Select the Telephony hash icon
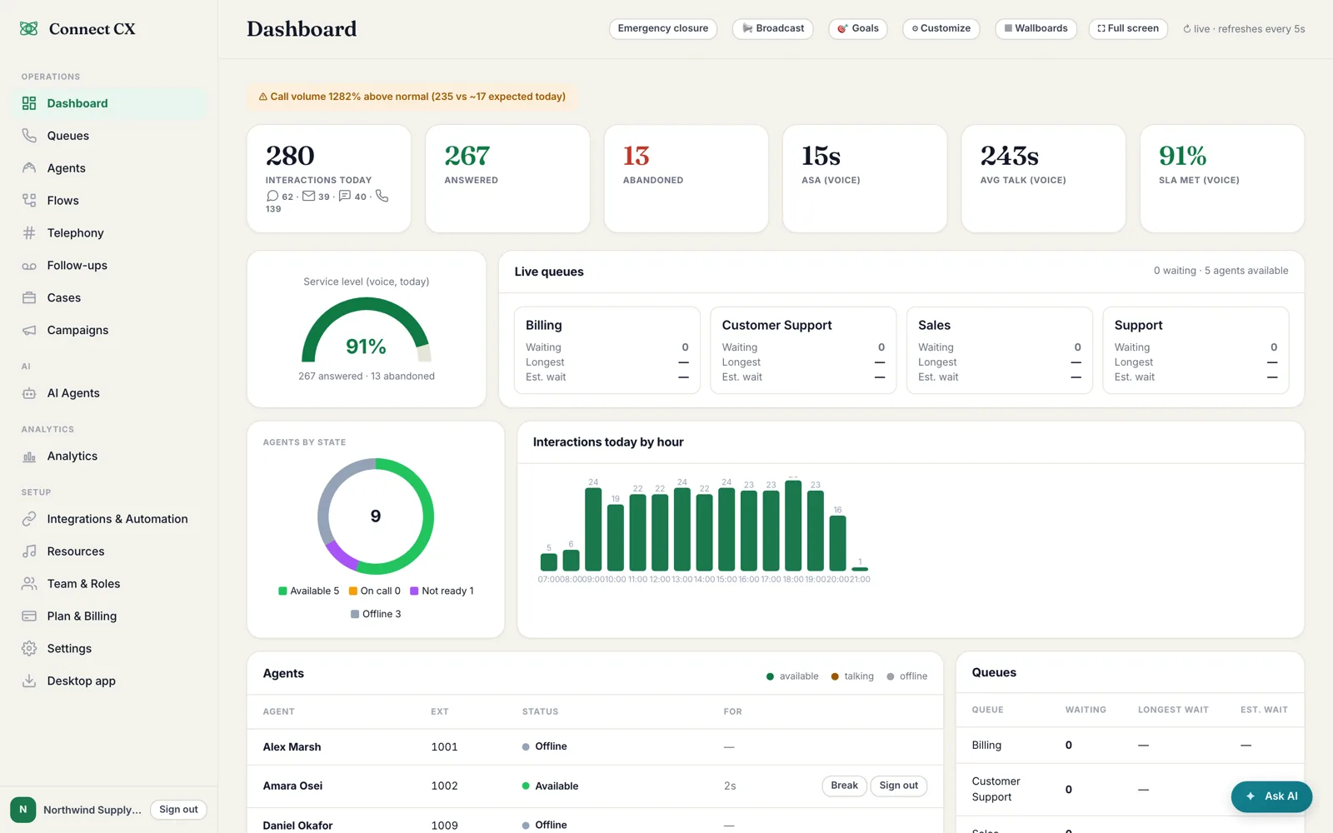This screenshot has height=833, width=1333. (x=29, y=233)
